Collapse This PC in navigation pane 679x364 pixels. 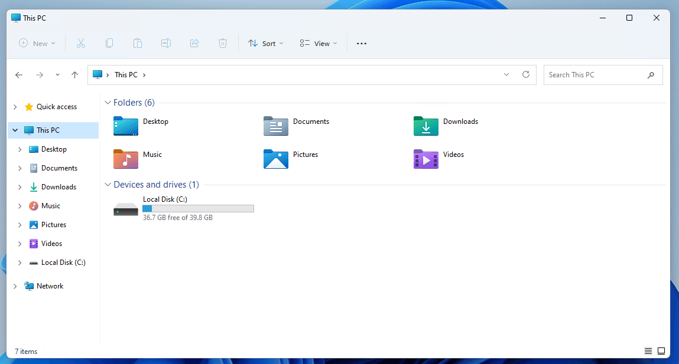tap(15, 130)
